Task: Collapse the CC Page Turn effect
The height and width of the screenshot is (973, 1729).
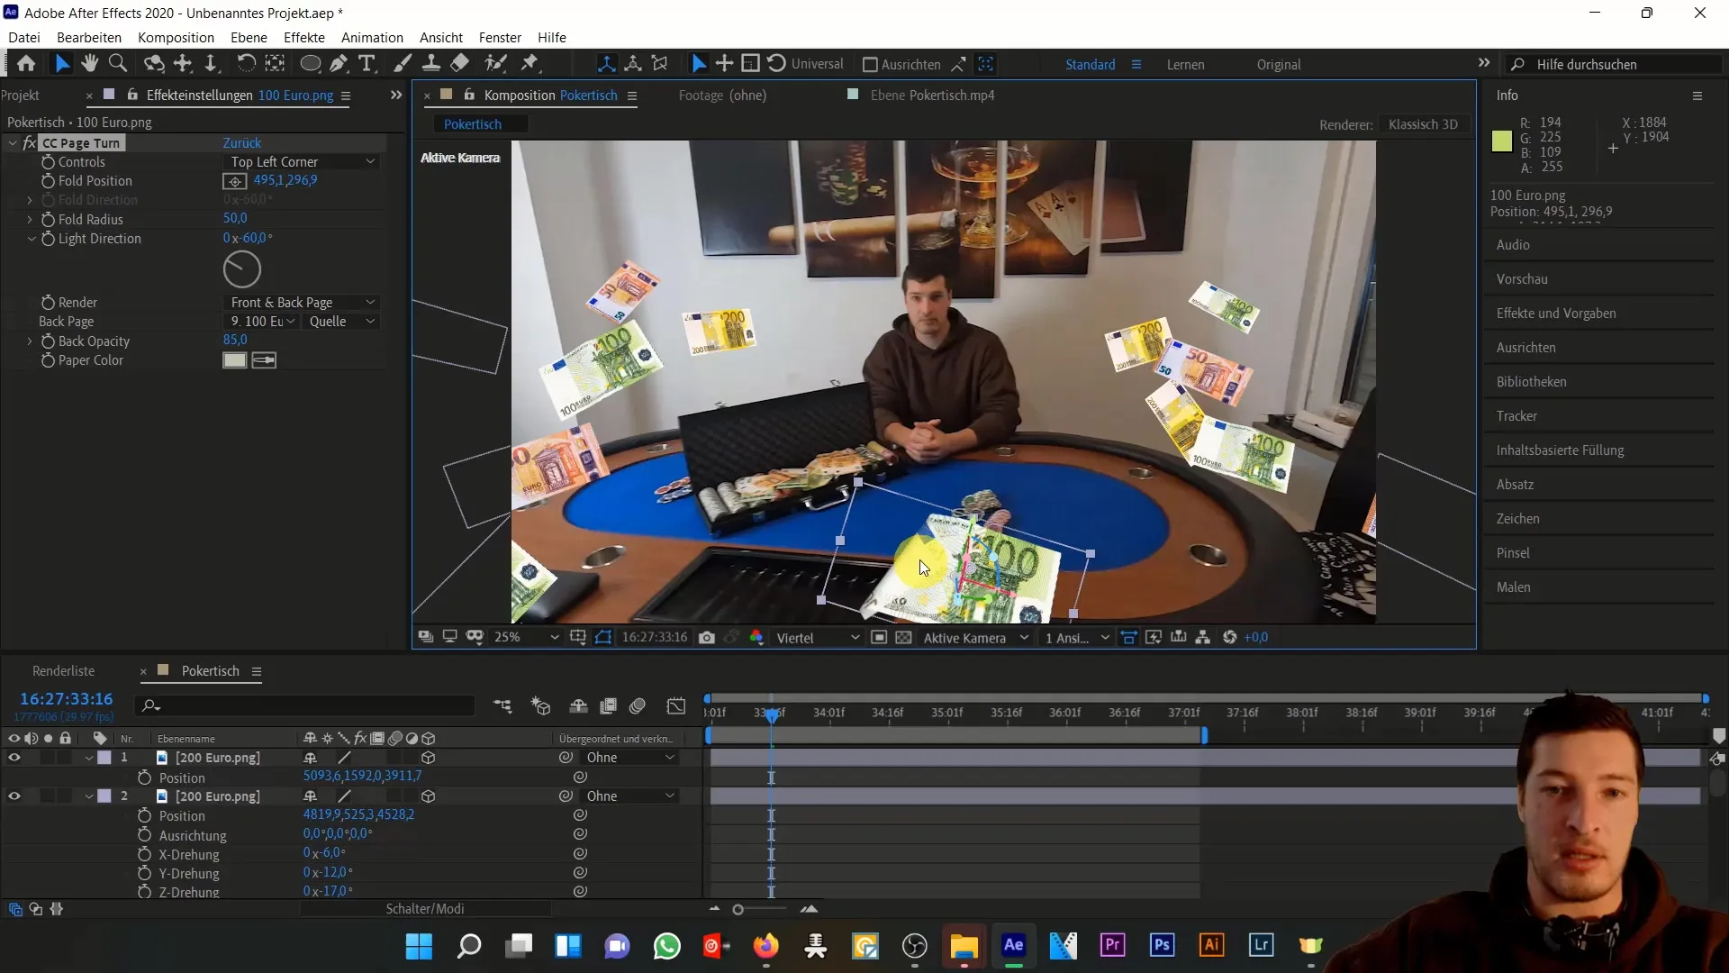Action: [13, 143]
